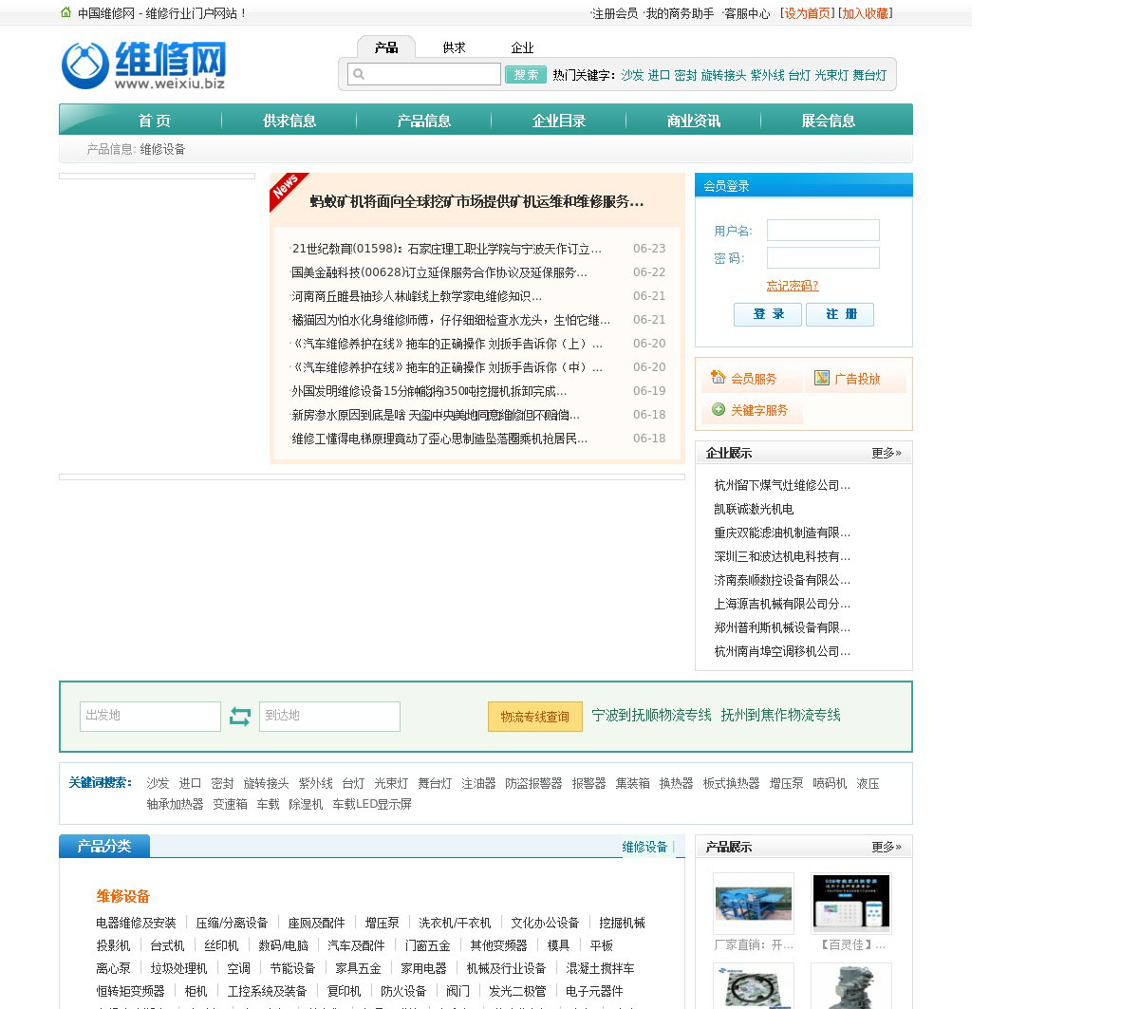Open 注册会员 link in top bar
1139x1009 pixels.
(x=615, y=13)
